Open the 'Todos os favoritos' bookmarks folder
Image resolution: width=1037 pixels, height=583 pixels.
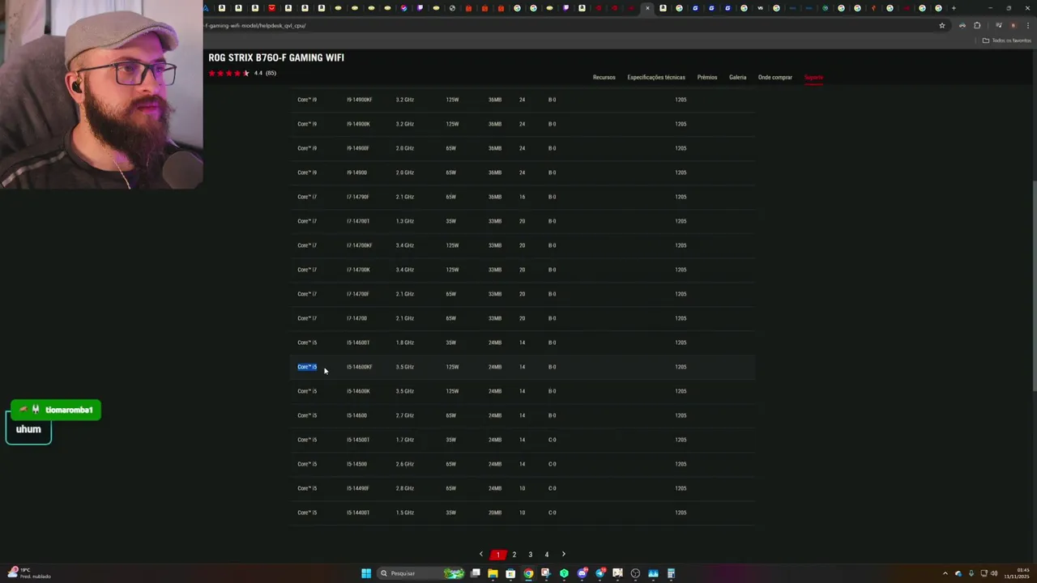(x=1007, y=40)
